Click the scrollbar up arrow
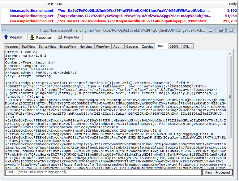 tap(230, 53)
